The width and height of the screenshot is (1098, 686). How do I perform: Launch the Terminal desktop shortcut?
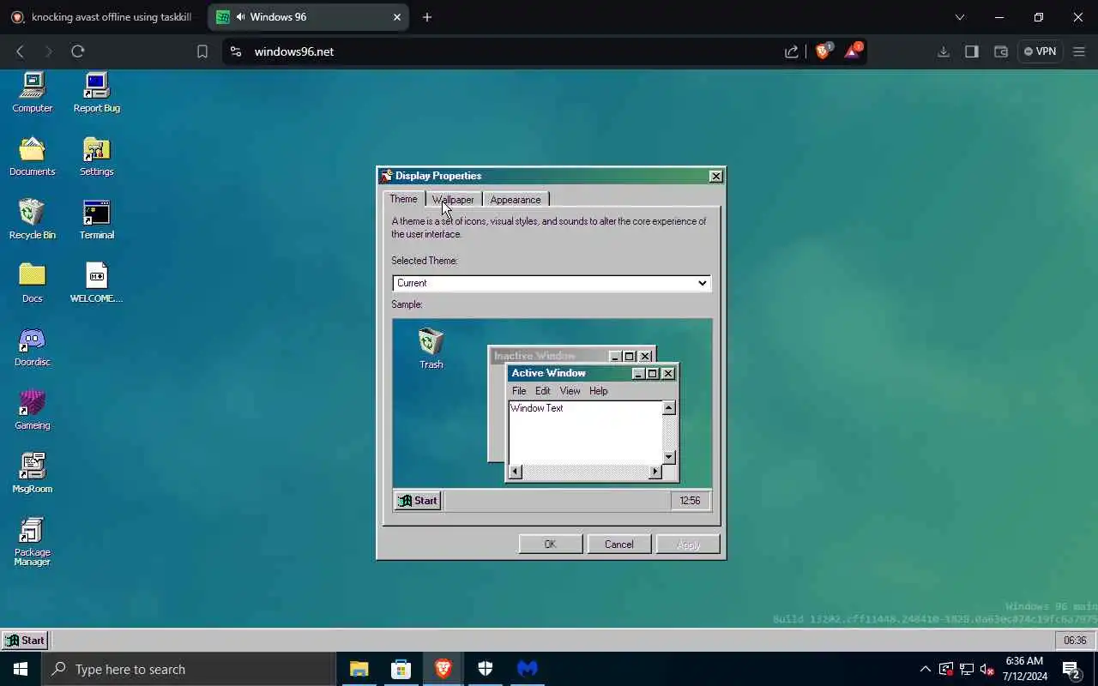point(96,220)
